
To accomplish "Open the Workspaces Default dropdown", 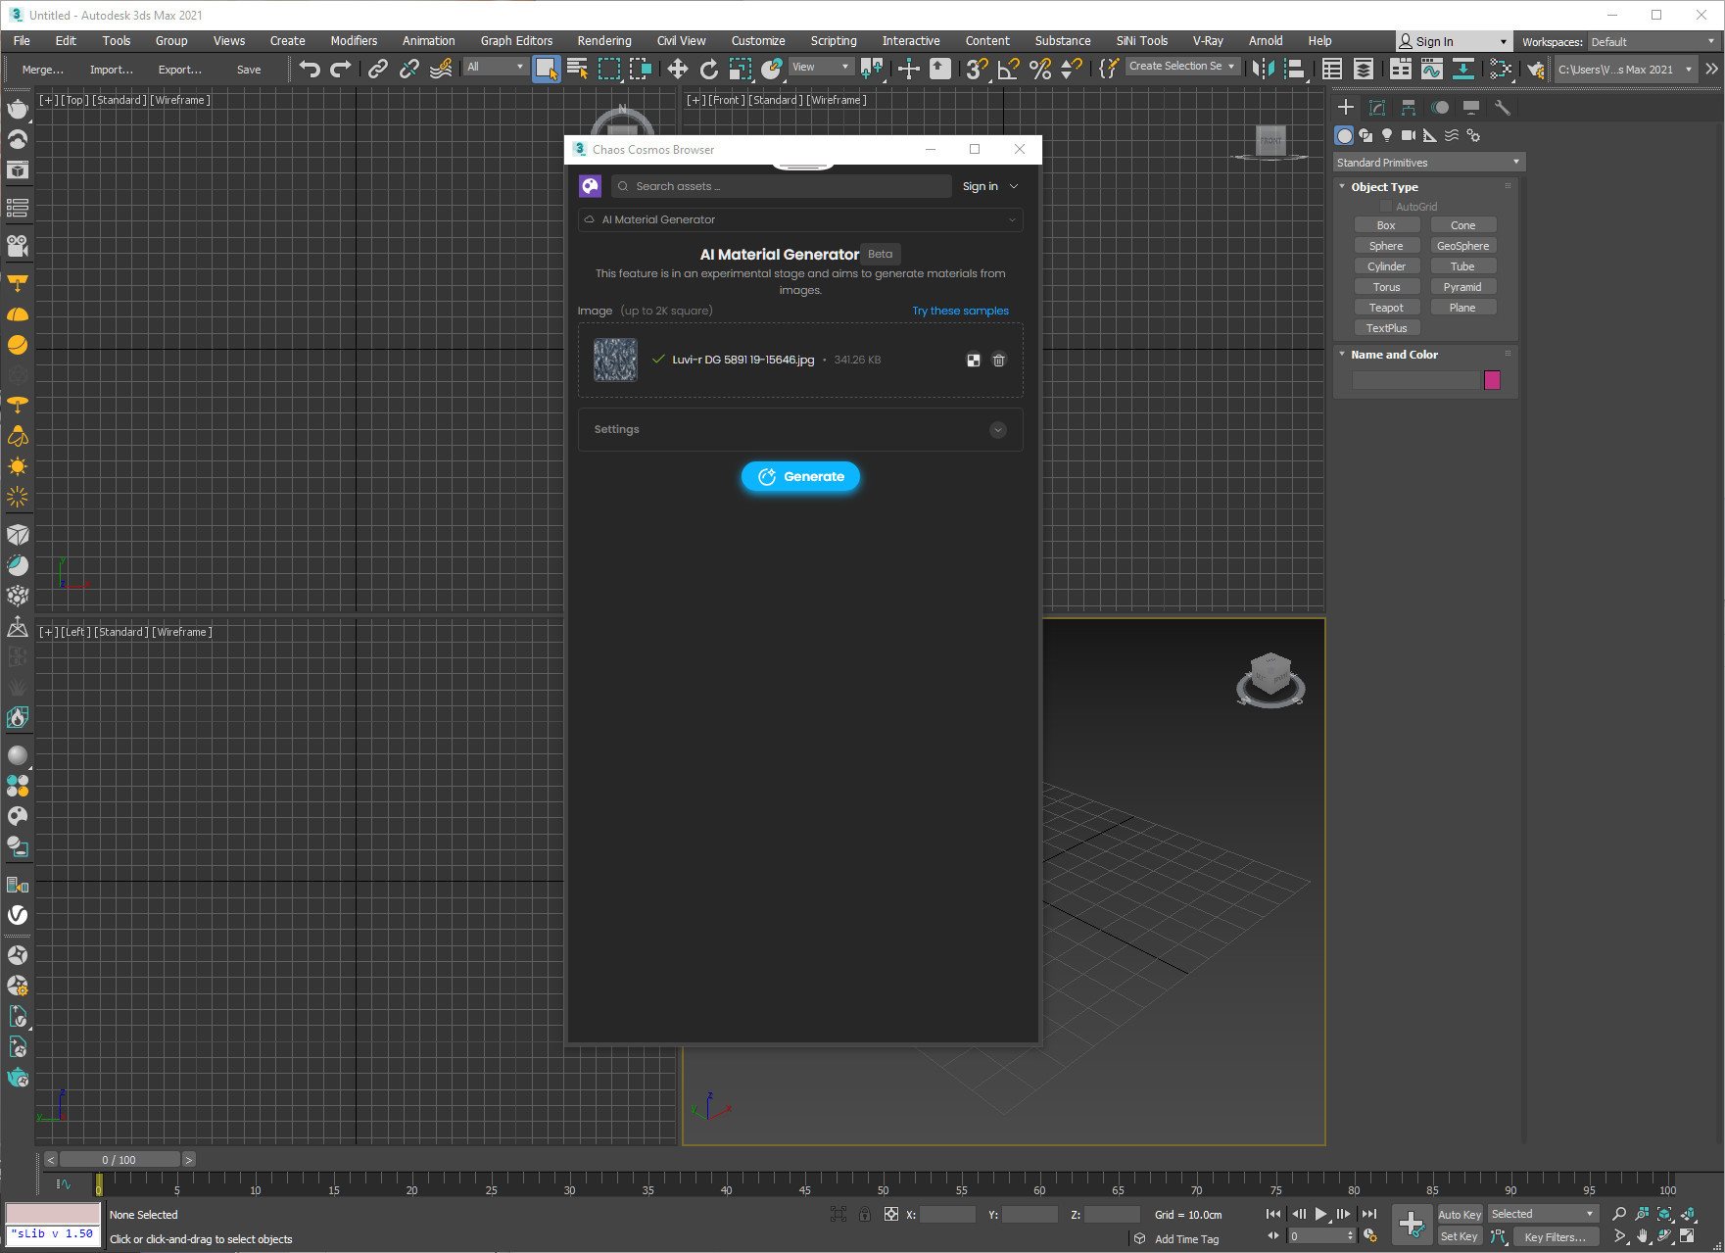I will pos(1653,42).
